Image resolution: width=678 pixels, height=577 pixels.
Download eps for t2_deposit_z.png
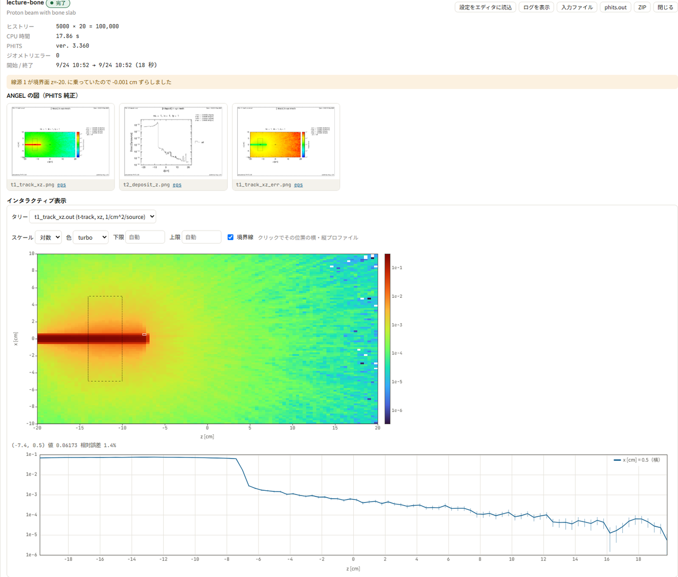click(177, 185)
